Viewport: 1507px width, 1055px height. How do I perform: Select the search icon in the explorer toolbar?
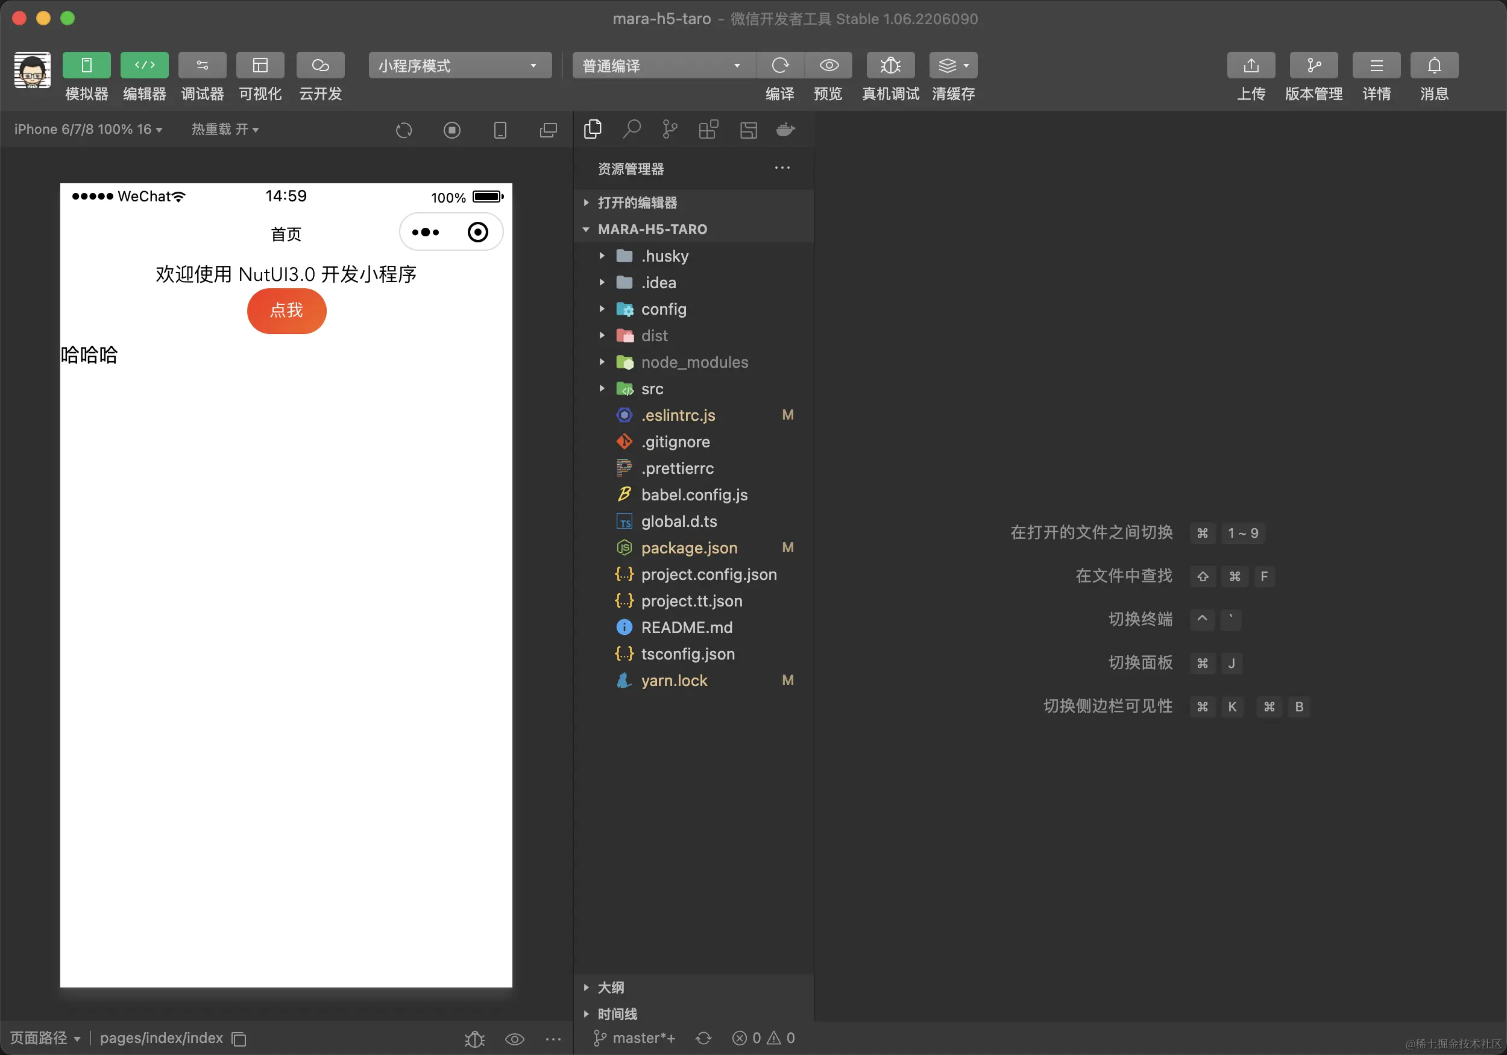pos(631,130)
